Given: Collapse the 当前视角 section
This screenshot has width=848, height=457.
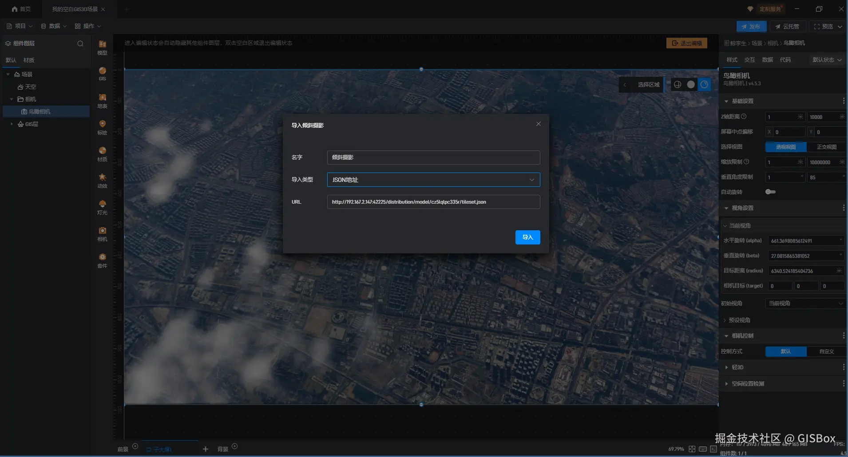Looking at the screenshot, I should [x=725, y=226].
